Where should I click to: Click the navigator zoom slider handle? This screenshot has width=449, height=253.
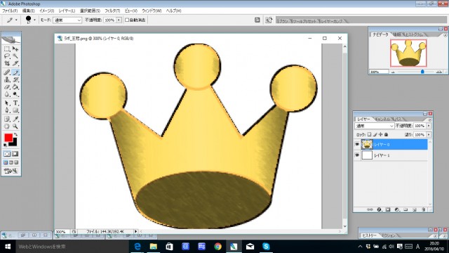(x=422, y=72)
